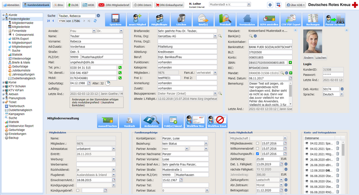The image size is (359, 195).
Task: Toggle the Kündigungsbrief checkbox
Action: pos(78,190)
